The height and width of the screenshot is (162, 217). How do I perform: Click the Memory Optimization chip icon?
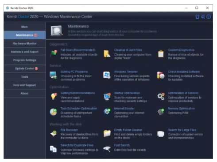point(161,112)
